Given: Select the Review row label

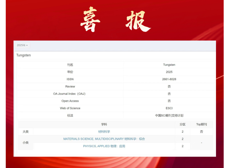Looking at the screenshot, I should tap(70, 86).
